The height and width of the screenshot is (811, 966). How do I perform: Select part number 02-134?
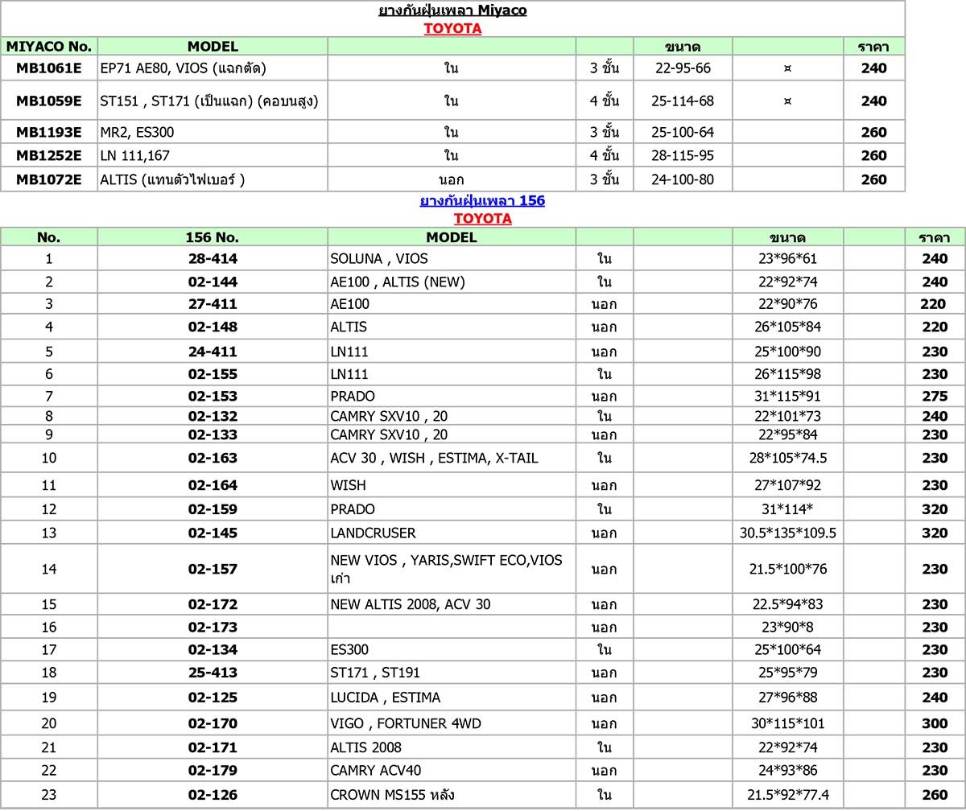coord(213,649)
